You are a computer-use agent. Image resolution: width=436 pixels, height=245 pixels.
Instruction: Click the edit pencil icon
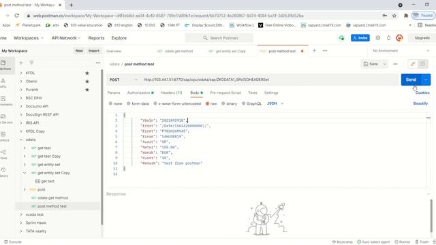tap(413, 64)
